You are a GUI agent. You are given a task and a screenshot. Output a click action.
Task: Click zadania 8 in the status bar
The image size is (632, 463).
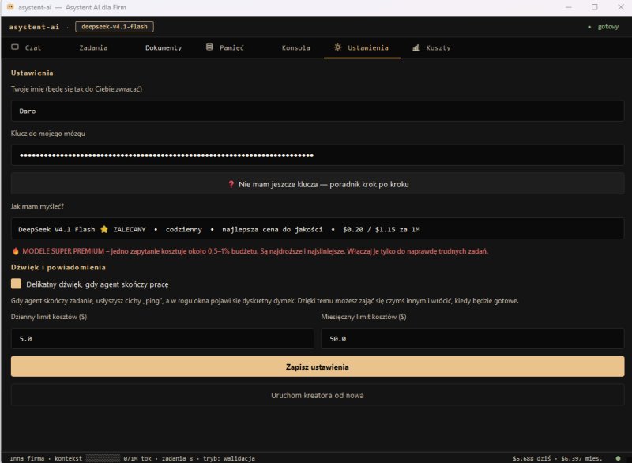point(177,458)
